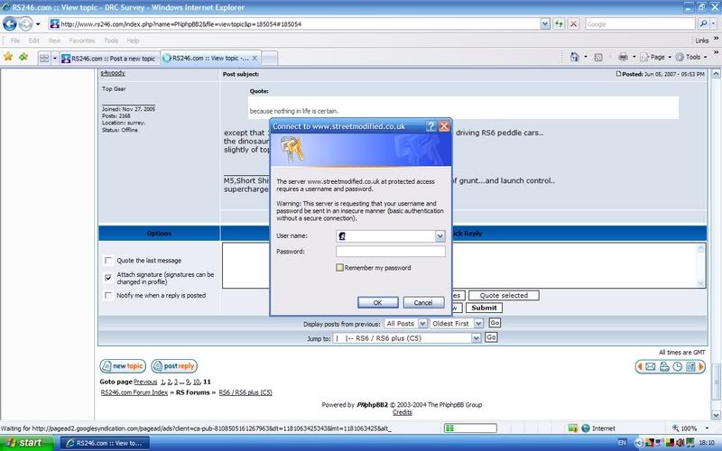Click into the Google search box
The image size is (722, 451).
pyautogui.click(x=640, y=24)
